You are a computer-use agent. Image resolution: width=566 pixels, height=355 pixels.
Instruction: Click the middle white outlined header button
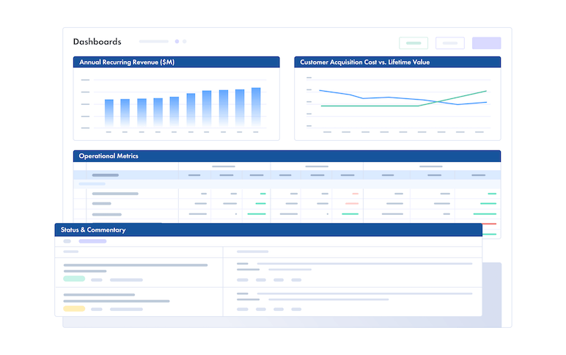(x=449, y=43)
